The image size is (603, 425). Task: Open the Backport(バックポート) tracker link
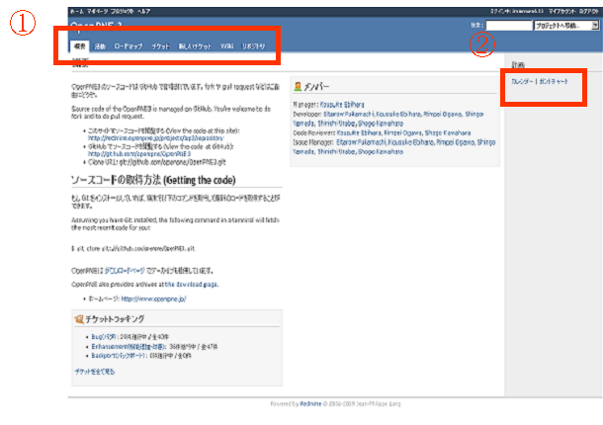pyautogui.click(x=119, y=356)
